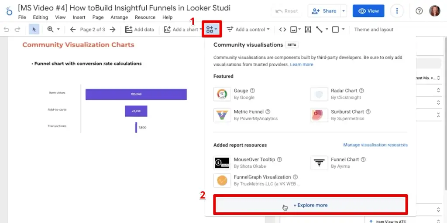Click the blue View button
The width and height of the screenshot is (447, 223).
point(368,11)
